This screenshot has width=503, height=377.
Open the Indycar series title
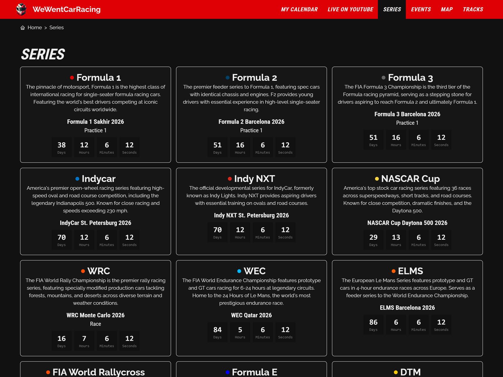click(x=99, y=179)
